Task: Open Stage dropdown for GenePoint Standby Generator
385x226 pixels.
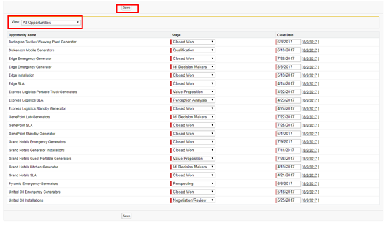Action: 193,134
